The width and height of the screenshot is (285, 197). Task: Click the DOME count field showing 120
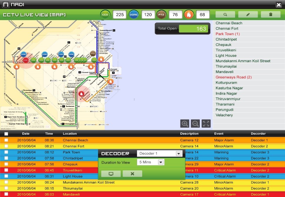148,15
